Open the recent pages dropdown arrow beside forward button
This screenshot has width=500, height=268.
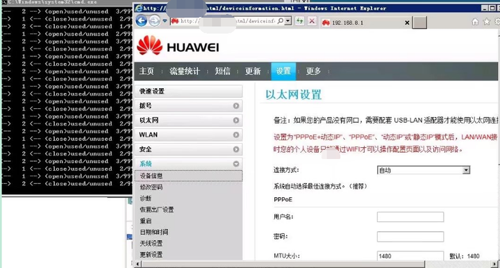click(x=165, y=21)
